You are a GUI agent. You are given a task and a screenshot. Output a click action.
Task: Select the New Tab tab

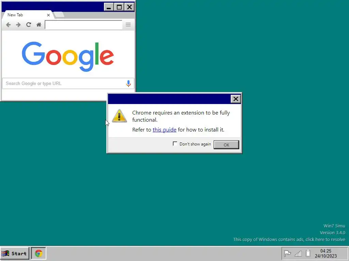coord(28,15)
